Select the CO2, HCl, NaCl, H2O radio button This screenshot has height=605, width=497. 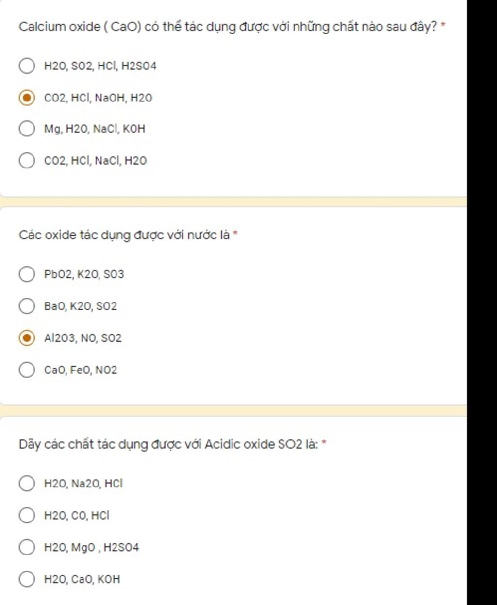[x=27, y=160]
